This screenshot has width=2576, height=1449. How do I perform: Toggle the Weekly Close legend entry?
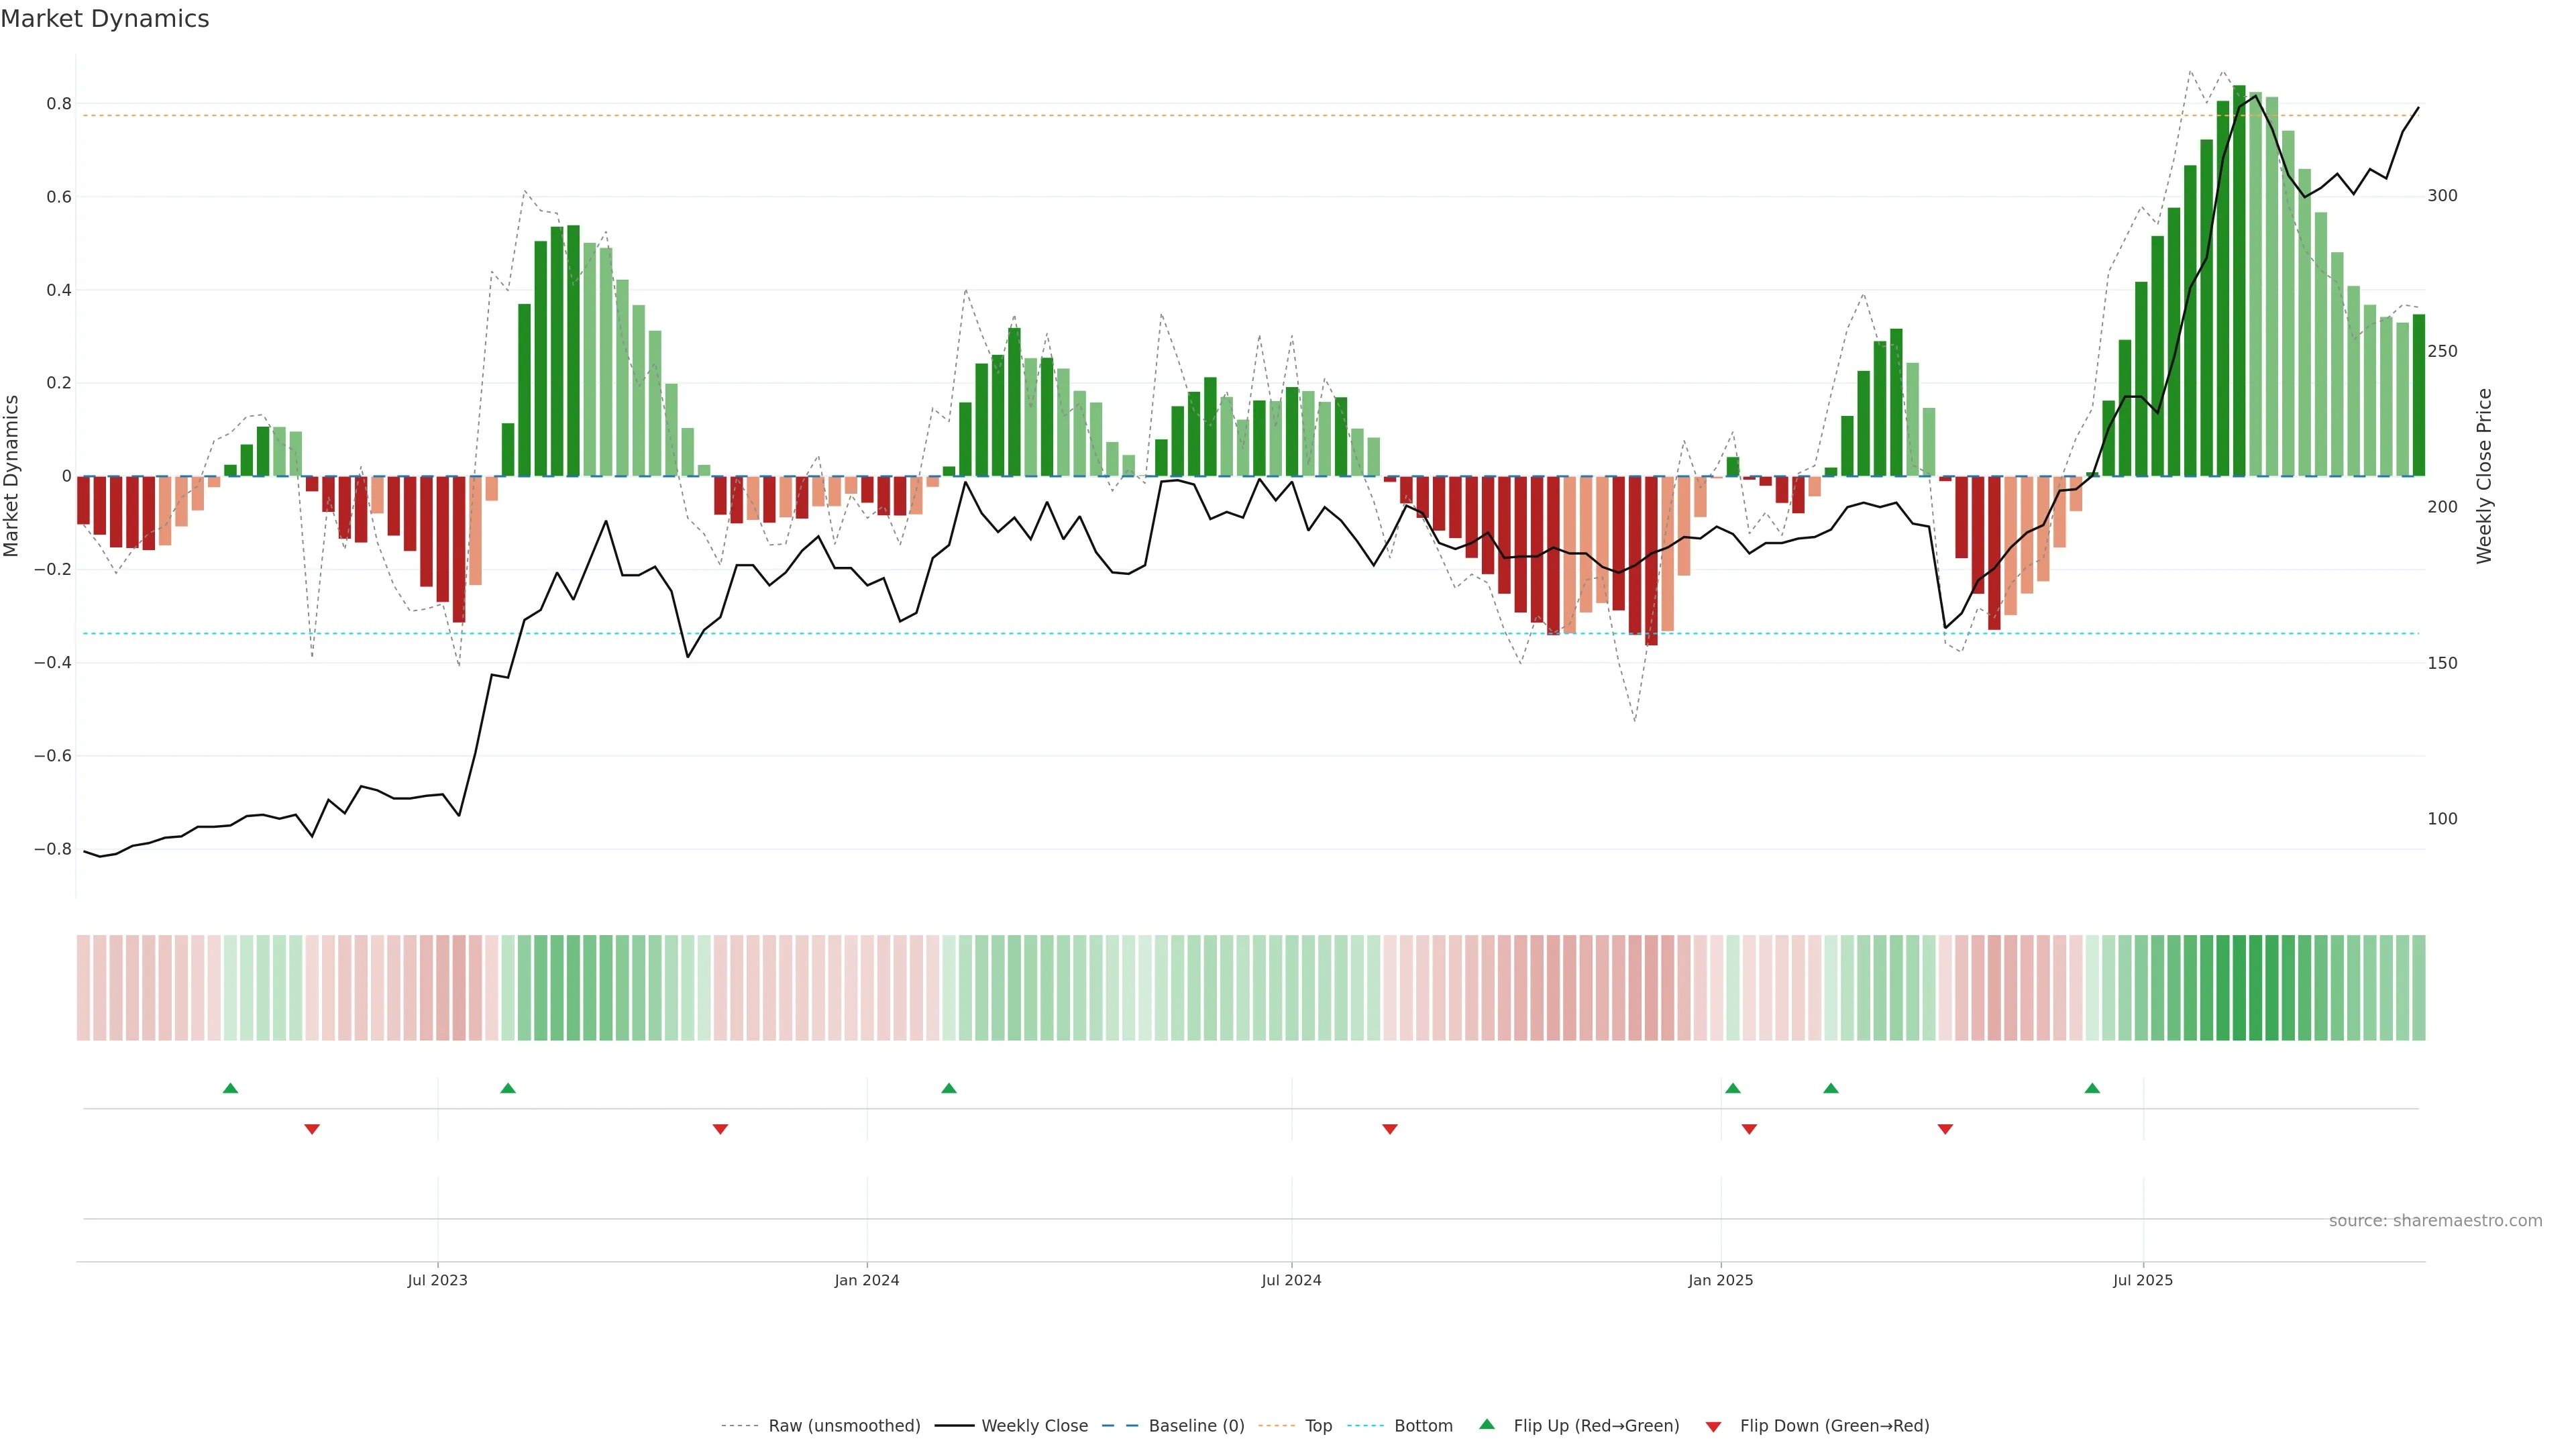point(1034,1426)
